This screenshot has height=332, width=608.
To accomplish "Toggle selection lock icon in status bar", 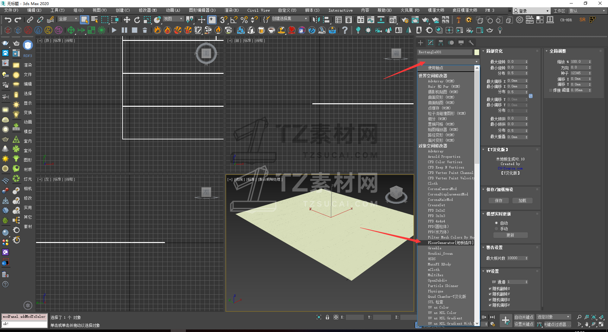I will pos(327,317).
